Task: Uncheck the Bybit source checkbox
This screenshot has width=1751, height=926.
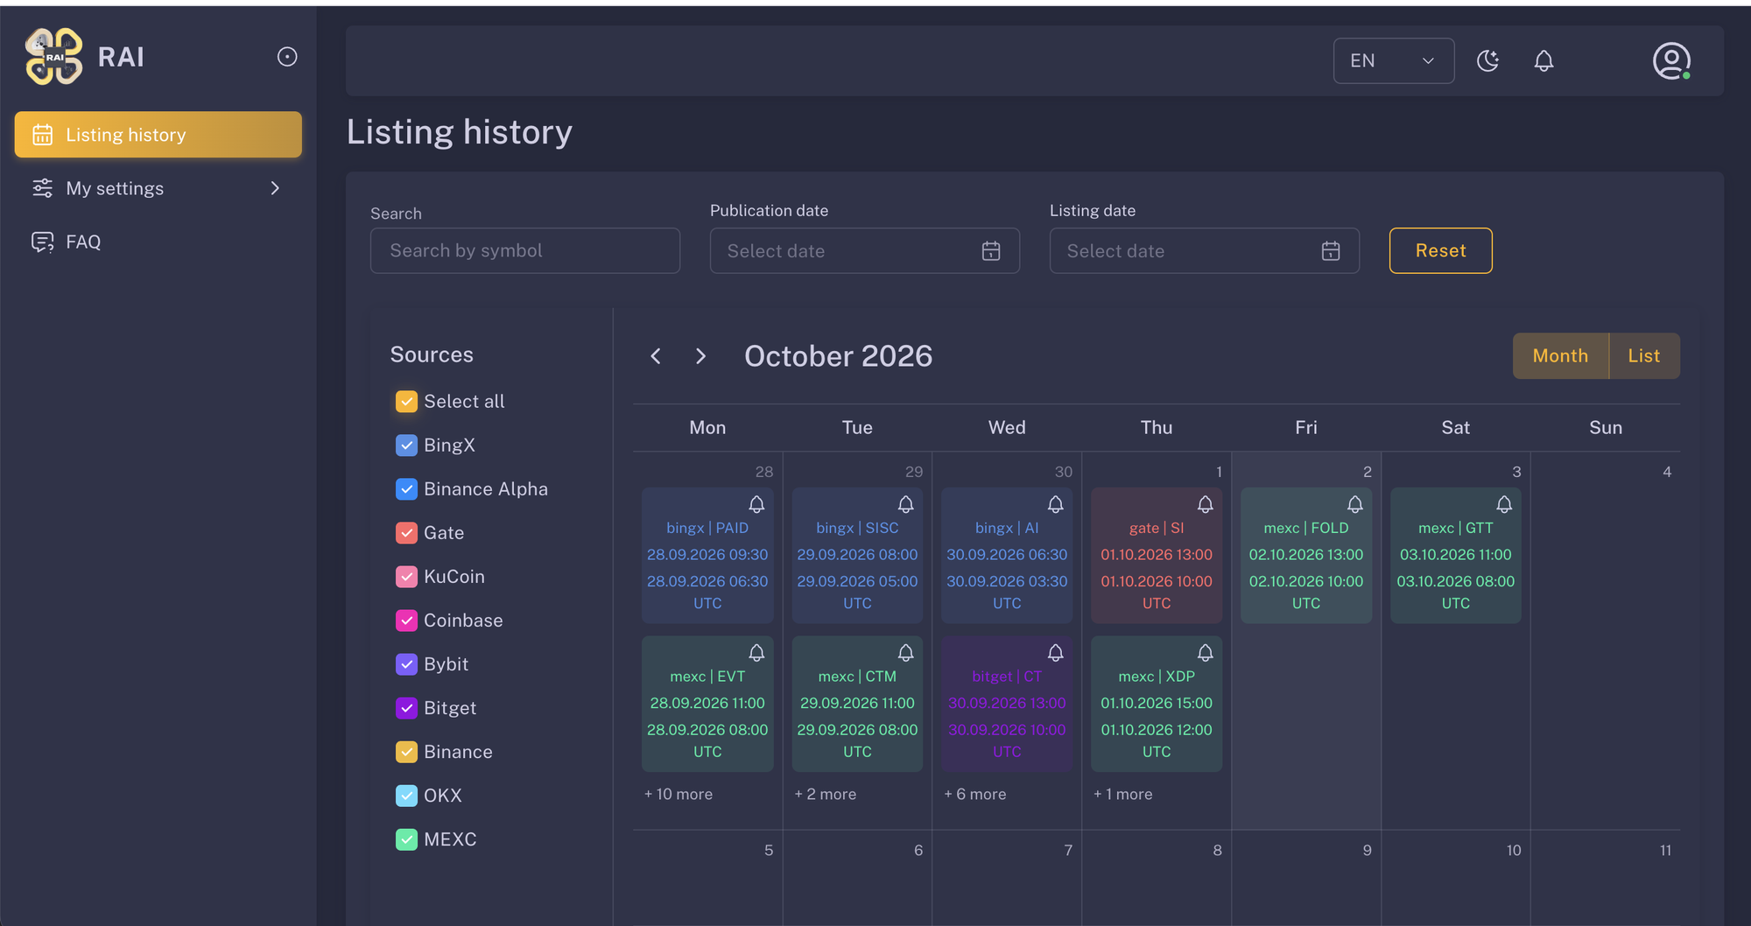Action: (x=406, y=664)
